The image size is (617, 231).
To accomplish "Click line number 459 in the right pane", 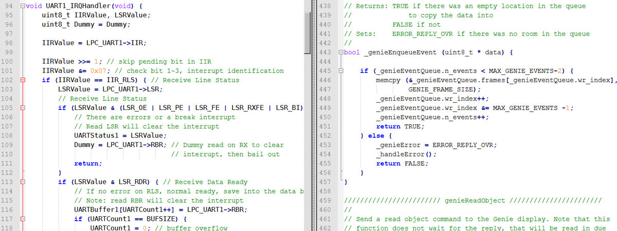I will click(x=324, y=200).
